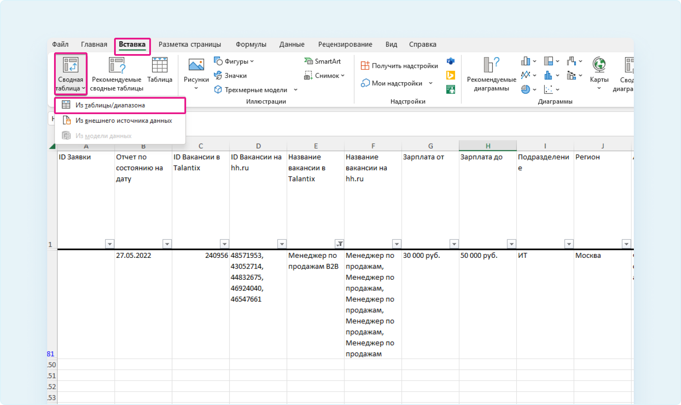This screenshot has height=405, width=681.
Task: Open Значки icons gallery
Action: (230, 76)
